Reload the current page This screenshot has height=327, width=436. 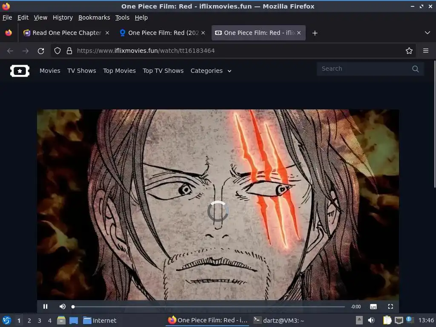point(41,51)
